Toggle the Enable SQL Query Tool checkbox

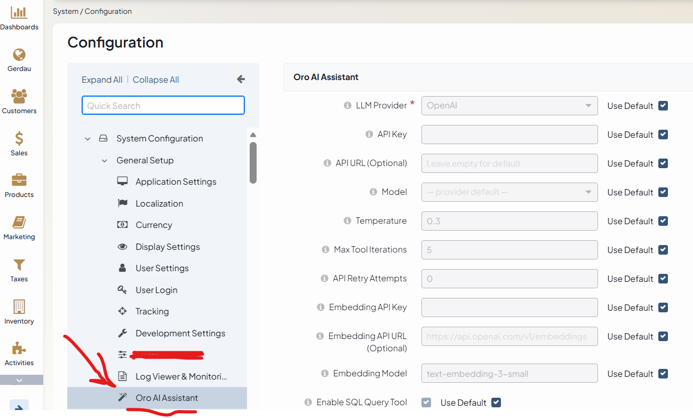point(426,403)
